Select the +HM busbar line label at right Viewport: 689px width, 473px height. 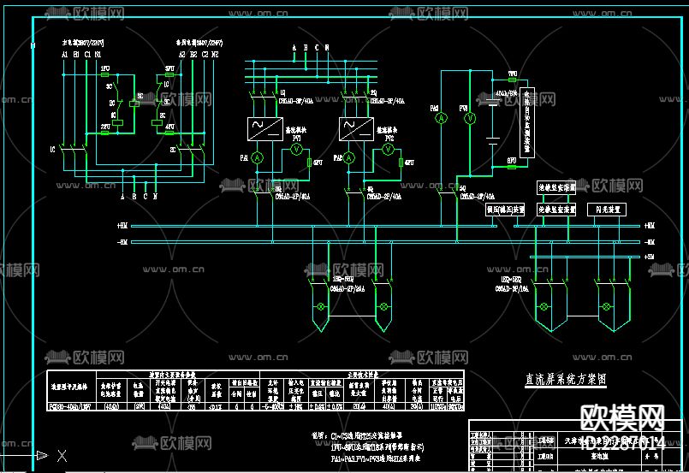click(x=650, y=226)
